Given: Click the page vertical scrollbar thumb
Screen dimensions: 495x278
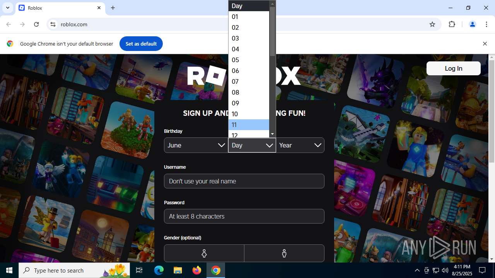Looking at the screenshot, I should 492,111.
